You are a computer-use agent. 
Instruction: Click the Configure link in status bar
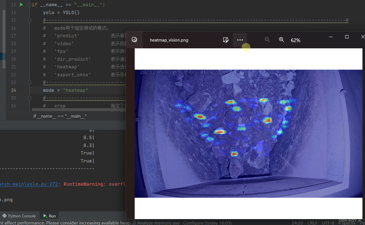(x=192, y=223)
